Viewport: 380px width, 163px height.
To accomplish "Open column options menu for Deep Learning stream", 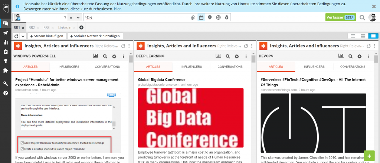I will pyautogui.click(x=252, y=46).
